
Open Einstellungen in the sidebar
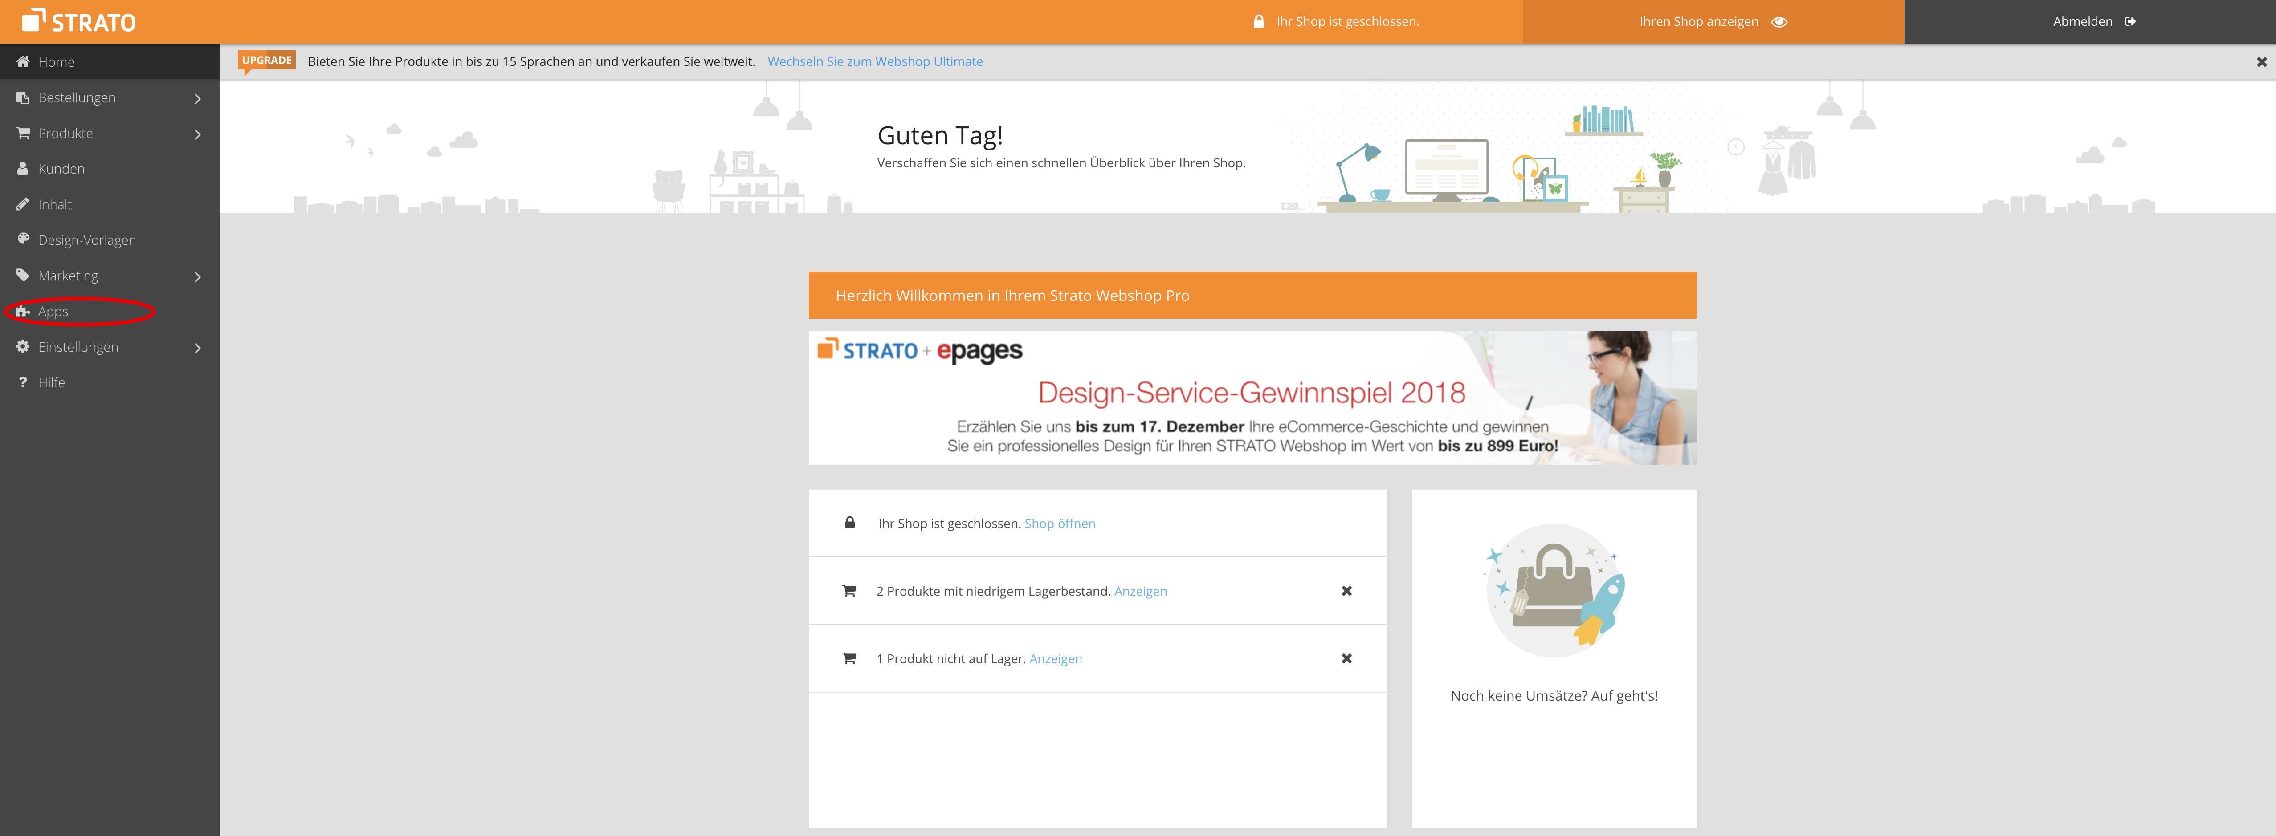[110, 347]
